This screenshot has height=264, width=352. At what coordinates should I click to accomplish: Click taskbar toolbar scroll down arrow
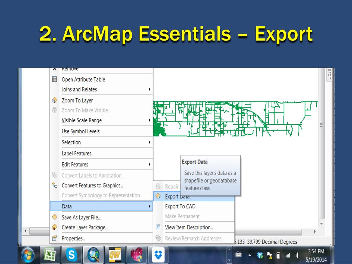tap(229, 260)
